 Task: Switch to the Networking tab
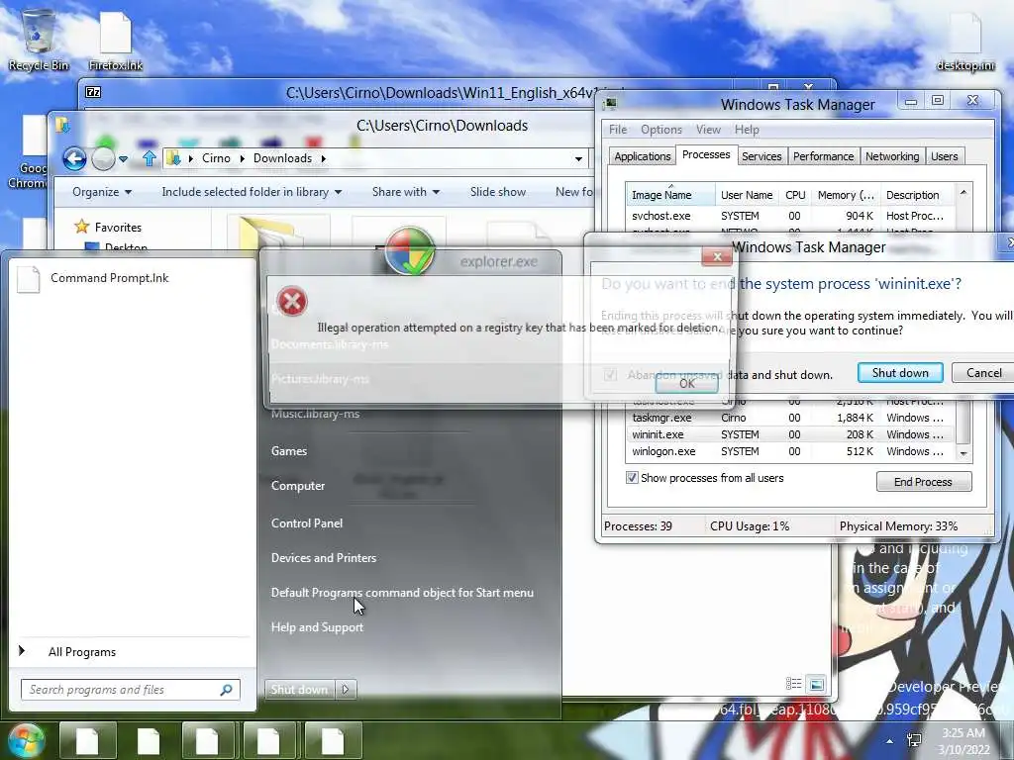tap(892, 156)
